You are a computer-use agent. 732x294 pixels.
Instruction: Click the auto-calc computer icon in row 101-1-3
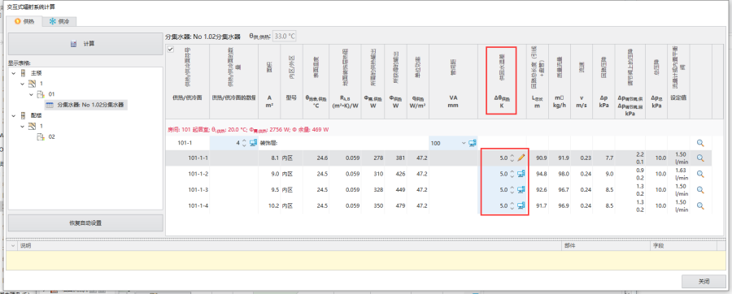pyautogui.click(x=521, y=189)
